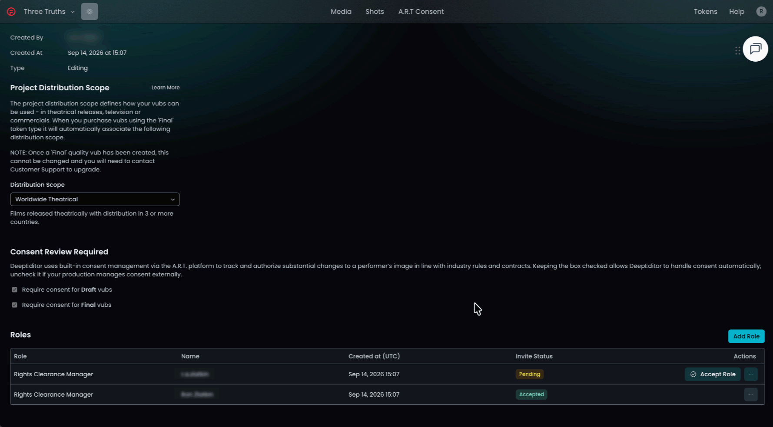Click the Learn More link
The width and height of the screenshot is (773, 427).
pos(165,88)
